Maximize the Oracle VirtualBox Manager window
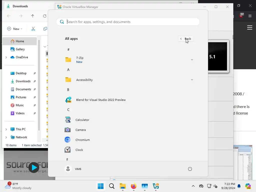 coord(216,7)
